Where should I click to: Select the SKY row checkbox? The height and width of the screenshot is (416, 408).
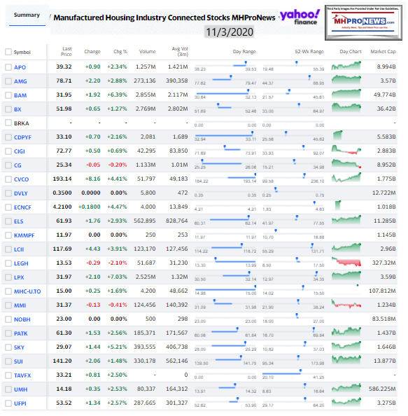pos(8,347)
